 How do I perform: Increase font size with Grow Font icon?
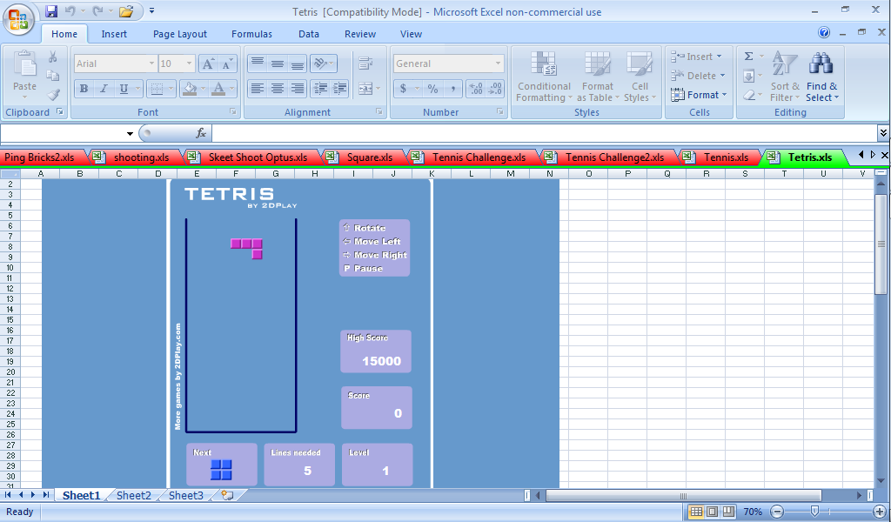pyautogui.click(x=208, y=64)
